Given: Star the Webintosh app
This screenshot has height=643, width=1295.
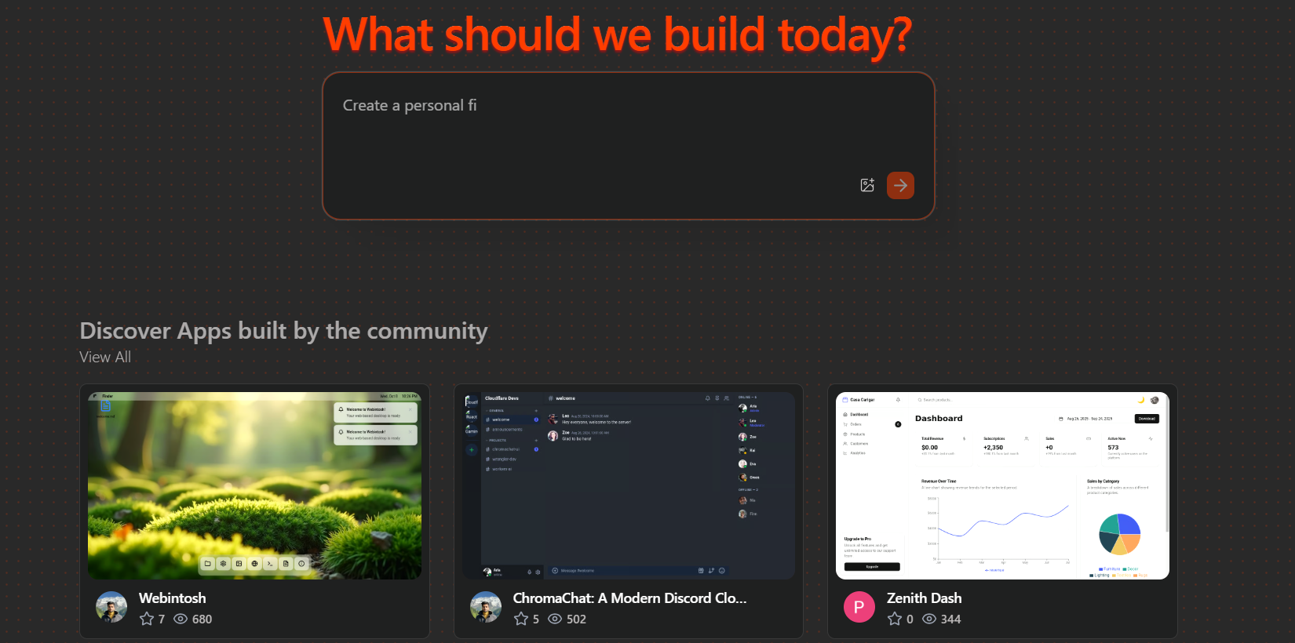Looking at the screenshot, I should coord(147,619).
